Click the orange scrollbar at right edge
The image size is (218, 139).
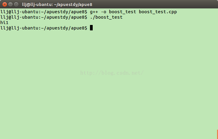[217, 134]
